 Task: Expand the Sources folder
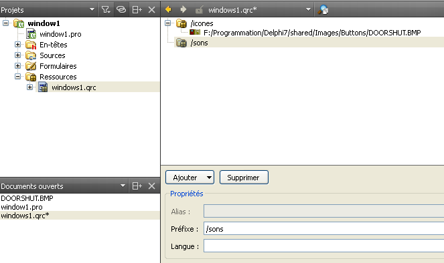[17, 55]
